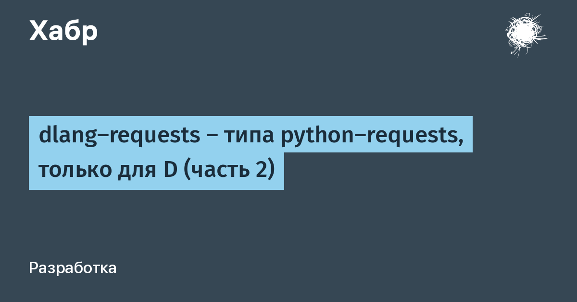Click the word только in second line

tap(74, 170)
